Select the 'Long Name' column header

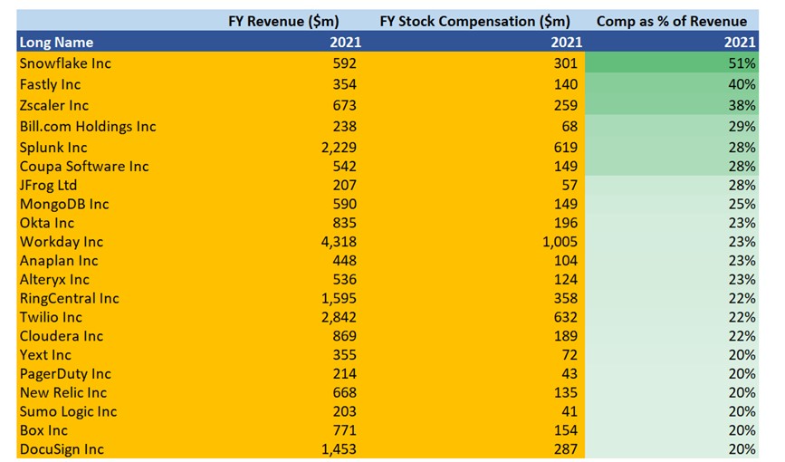56,42
